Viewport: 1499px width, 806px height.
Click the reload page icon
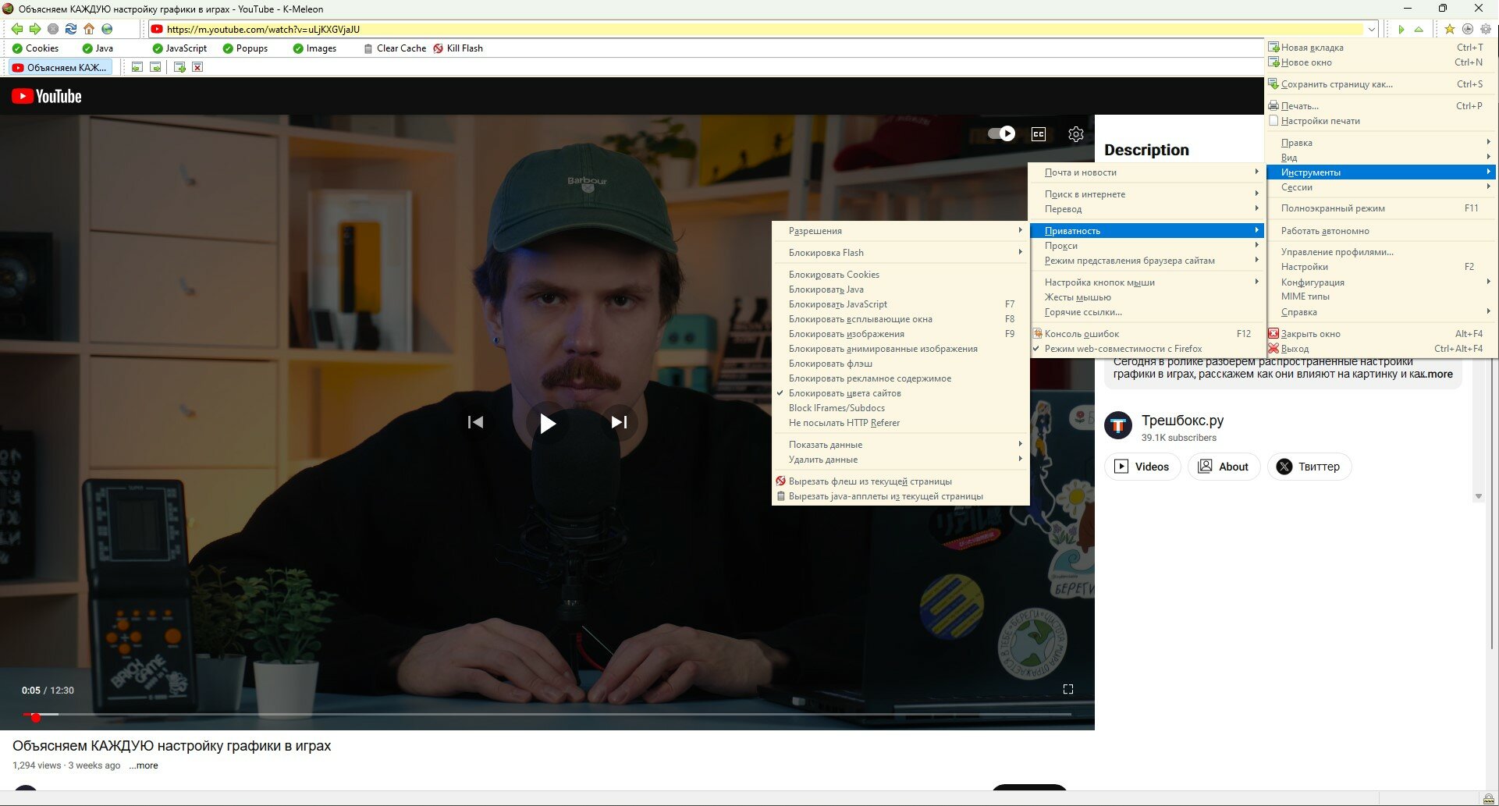coord(71,29)
